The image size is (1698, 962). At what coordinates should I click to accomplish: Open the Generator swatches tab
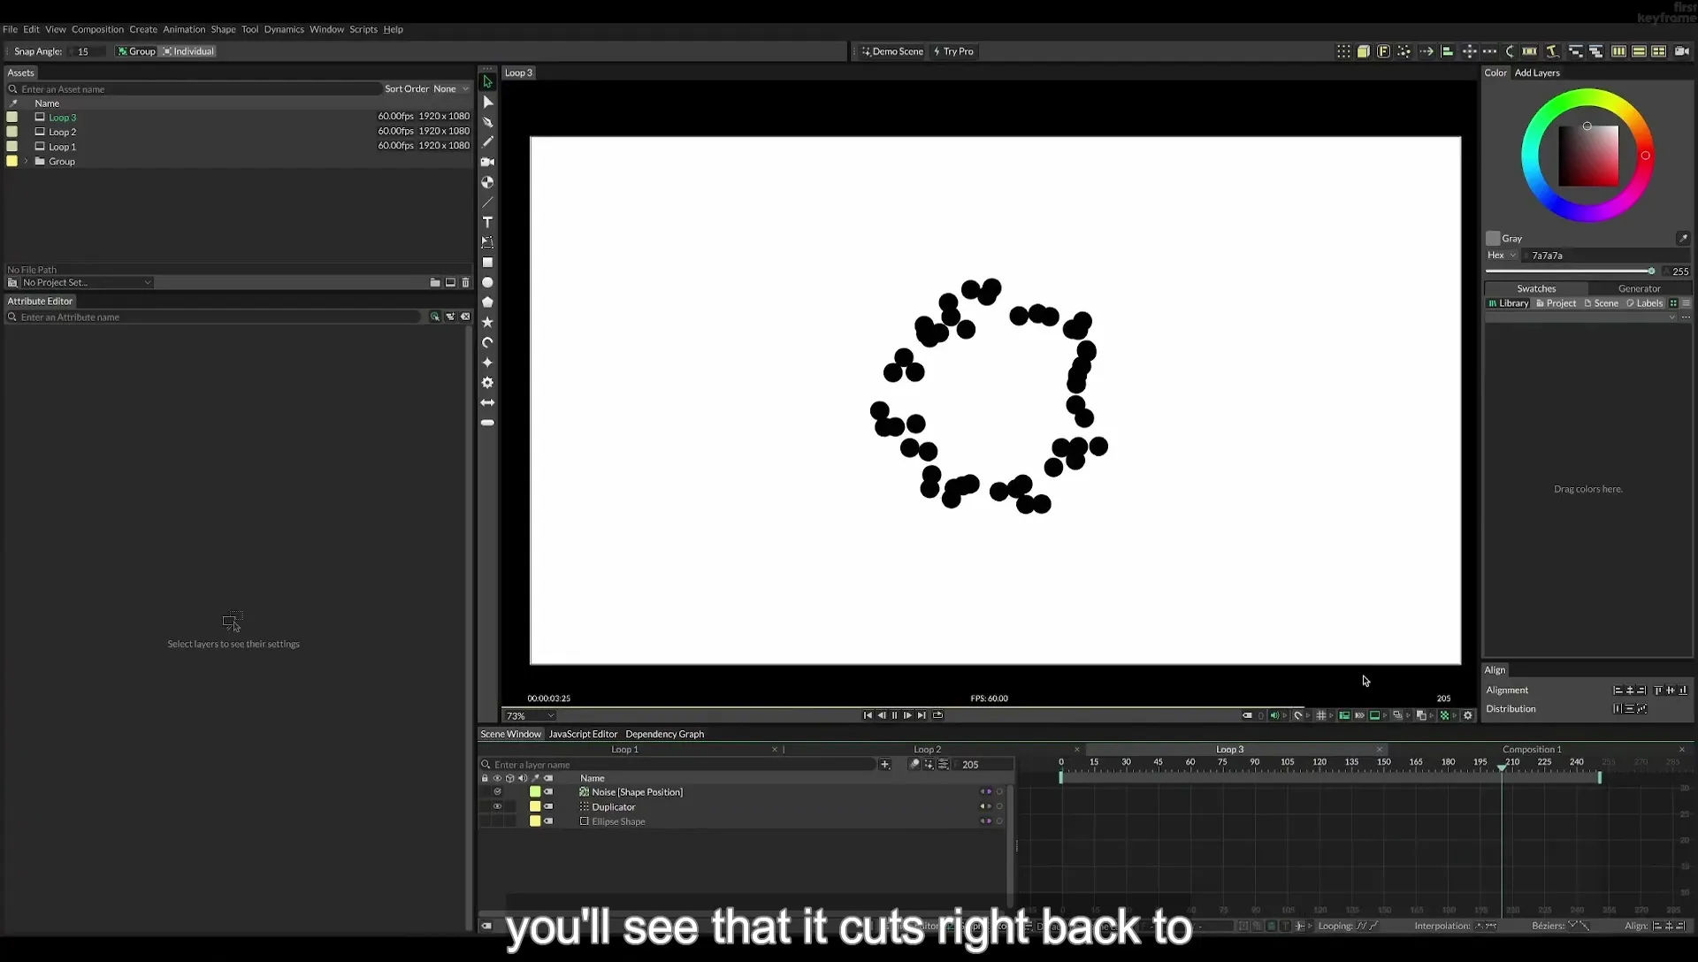coord(1639,289)
